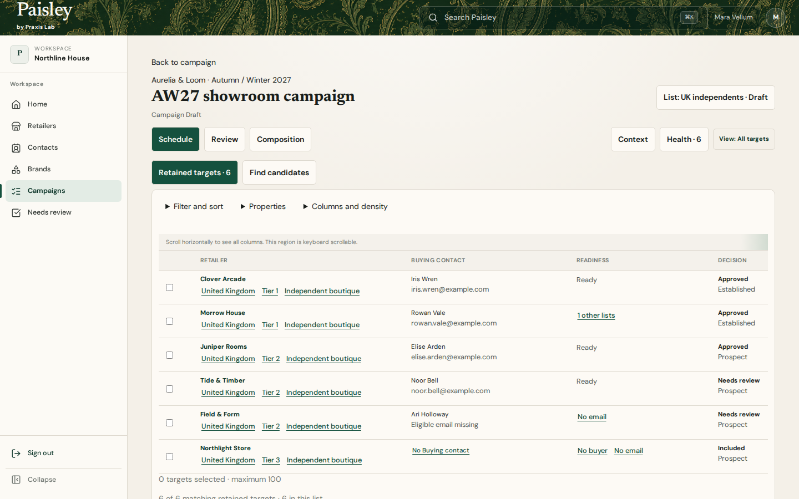
Task: Switch to the Schedule tab
Action: (x=175, y=139)
